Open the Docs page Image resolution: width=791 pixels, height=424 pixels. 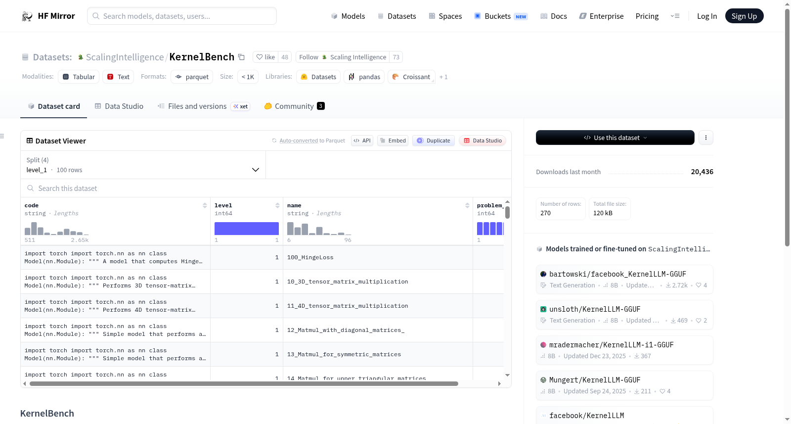tap(553, 16)
